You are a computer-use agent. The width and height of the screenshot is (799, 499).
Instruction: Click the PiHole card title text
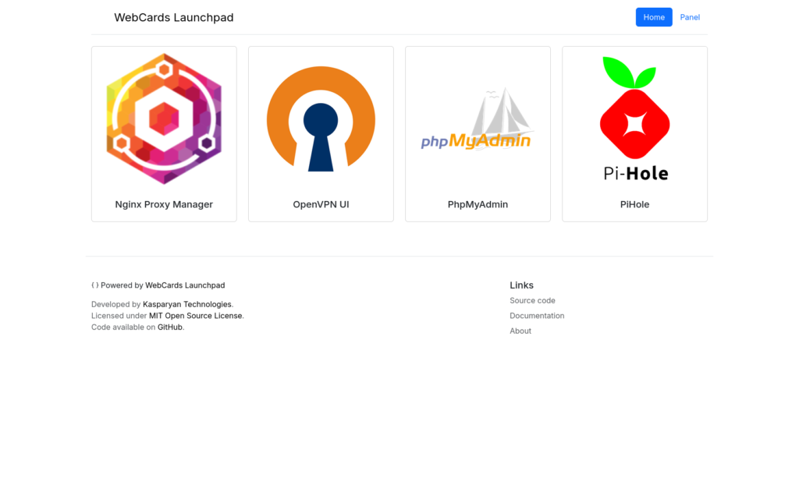(634, 204)
